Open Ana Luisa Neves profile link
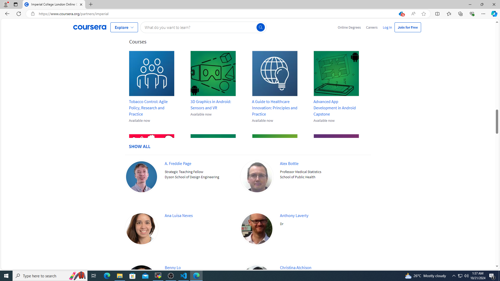500x281 pixels. [x=179, y=215]
